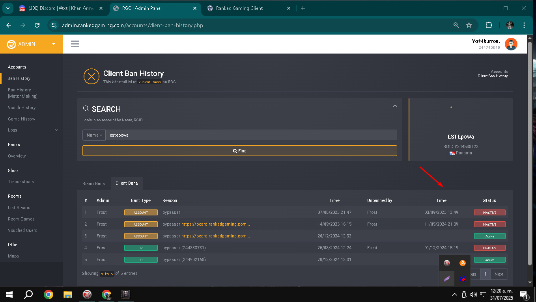Viewport: 536px width, 302px height.
Task: Open the Chrome three-dot menu
Action: click(524, 25)
